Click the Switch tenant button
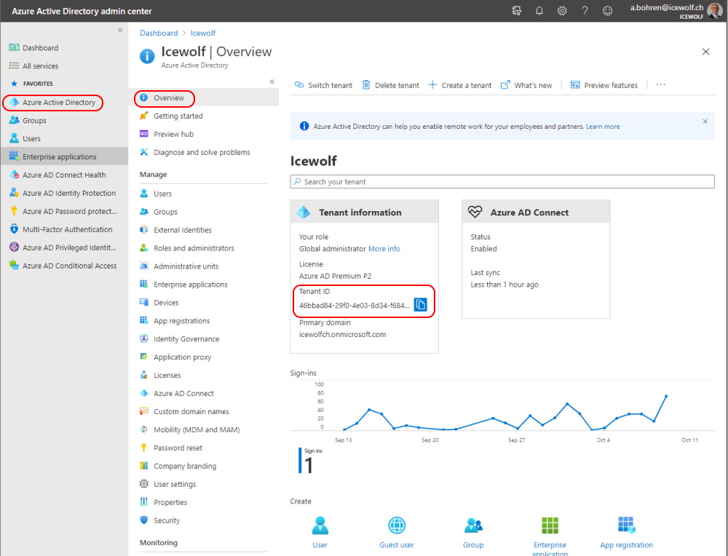 [x=323, y=85]
